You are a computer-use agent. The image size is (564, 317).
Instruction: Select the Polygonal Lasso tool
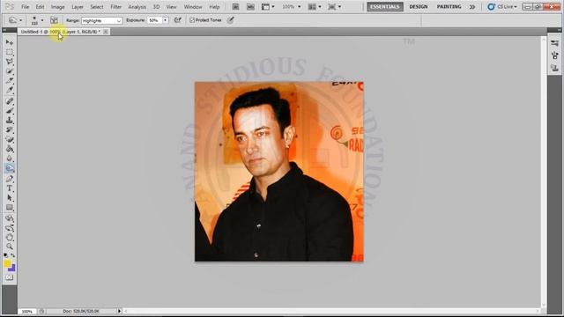10,62
